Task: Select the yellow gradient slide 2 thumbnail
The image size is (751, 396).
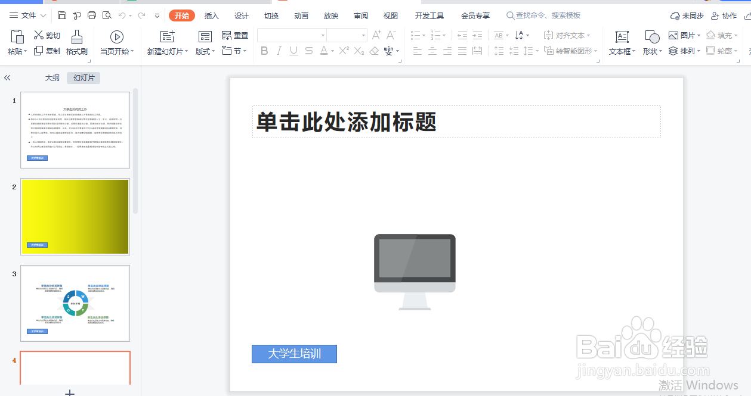Action: pyautogui.click(x=75, y=216)
